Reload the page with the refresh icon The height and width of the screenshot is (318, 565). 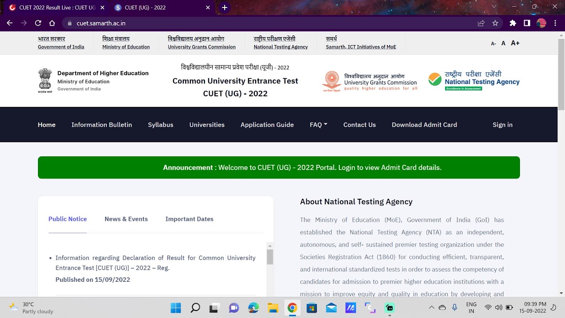pos(38,23)
